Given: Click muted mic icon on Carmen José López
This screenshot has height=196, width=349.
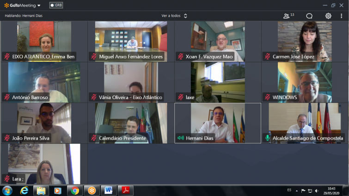Looking at the screenshot, I should [268, 57].
